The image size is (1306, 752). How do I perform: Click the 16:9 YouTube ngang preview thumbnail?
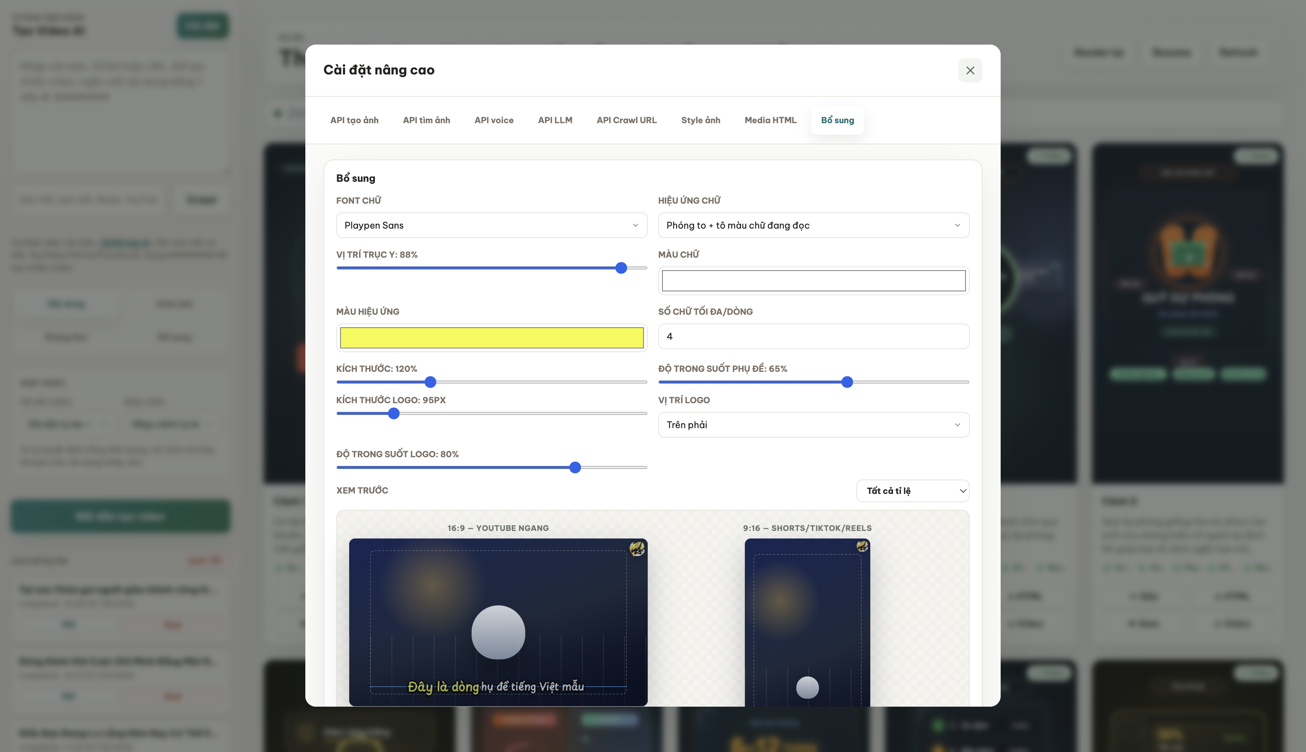498,622
